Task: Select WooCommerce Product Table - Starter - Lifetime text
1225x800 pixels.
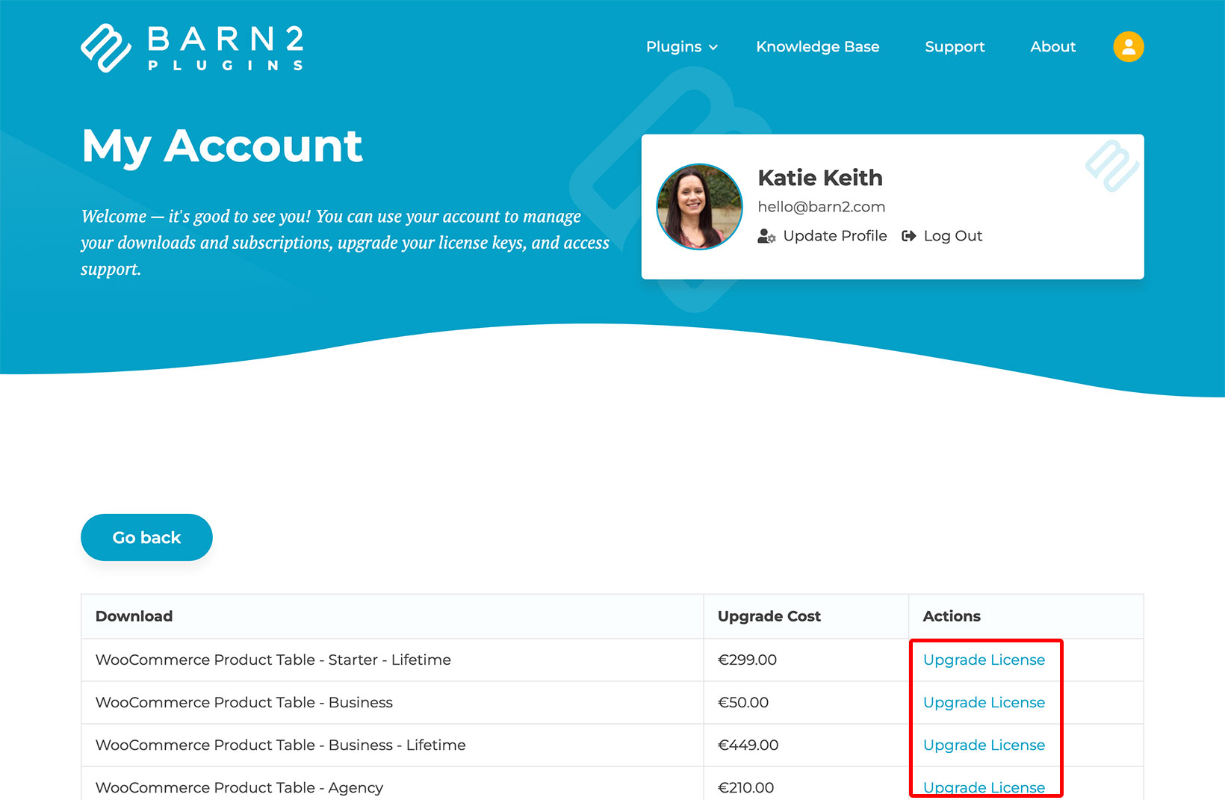Action: tap(273, 660)
